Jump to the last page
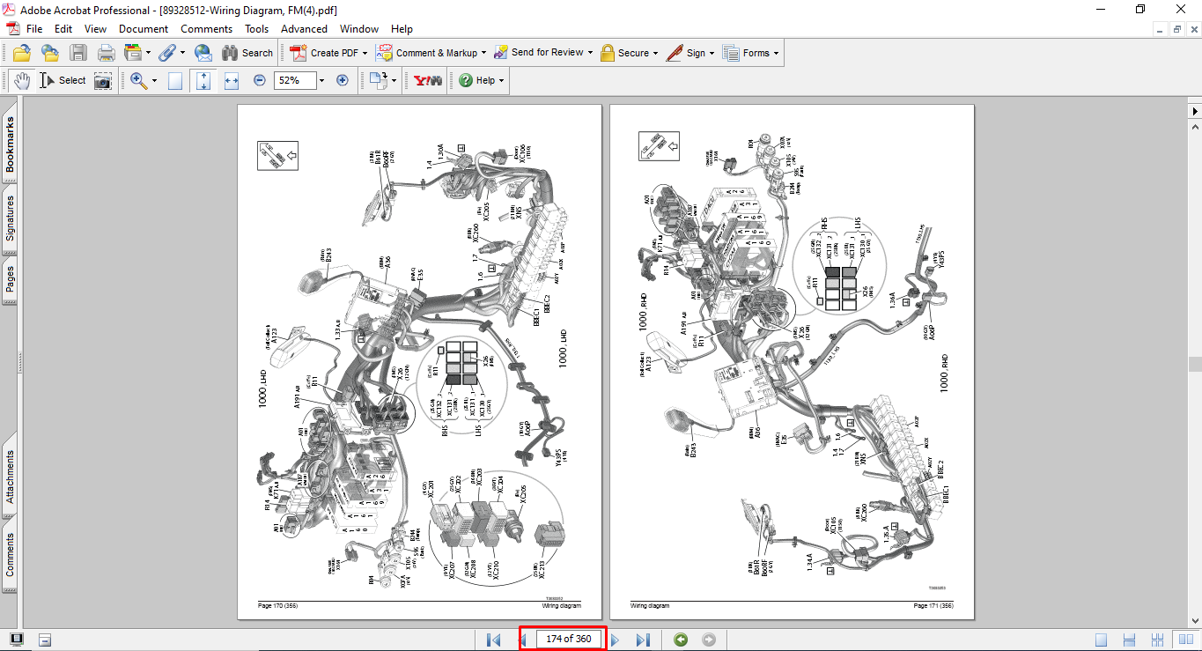Viewport: 1202px width, 651px height. point(643,640)
